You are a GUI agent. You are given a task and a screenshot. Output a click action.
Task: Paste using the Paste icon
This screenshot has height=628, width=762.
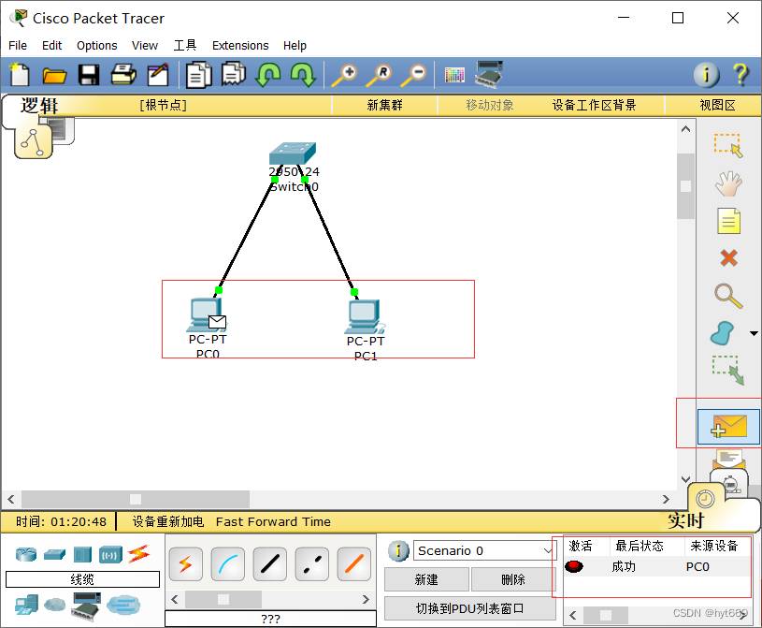click(233, 75)
